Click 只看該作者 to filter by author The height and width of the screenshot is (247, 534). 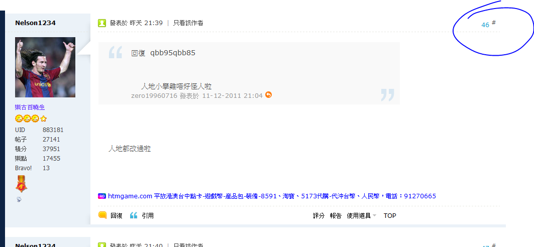coord(188,23)
